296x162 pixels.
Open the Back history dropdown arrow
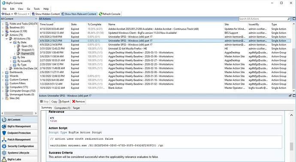(x=12, y=14)
